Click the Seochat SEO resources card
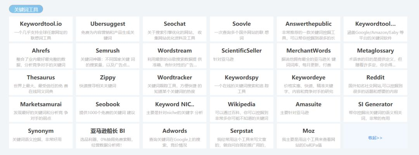Screen dimensions: 419x155 [175, 29]
